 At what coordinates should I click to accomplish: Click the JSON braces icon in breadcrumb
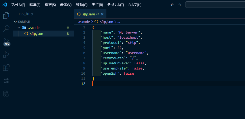pos(96,22)
